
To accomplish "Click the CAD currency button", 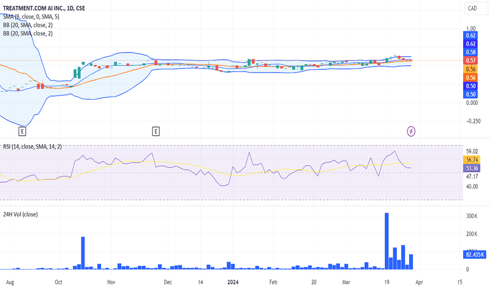I will (x=476, y=8).
